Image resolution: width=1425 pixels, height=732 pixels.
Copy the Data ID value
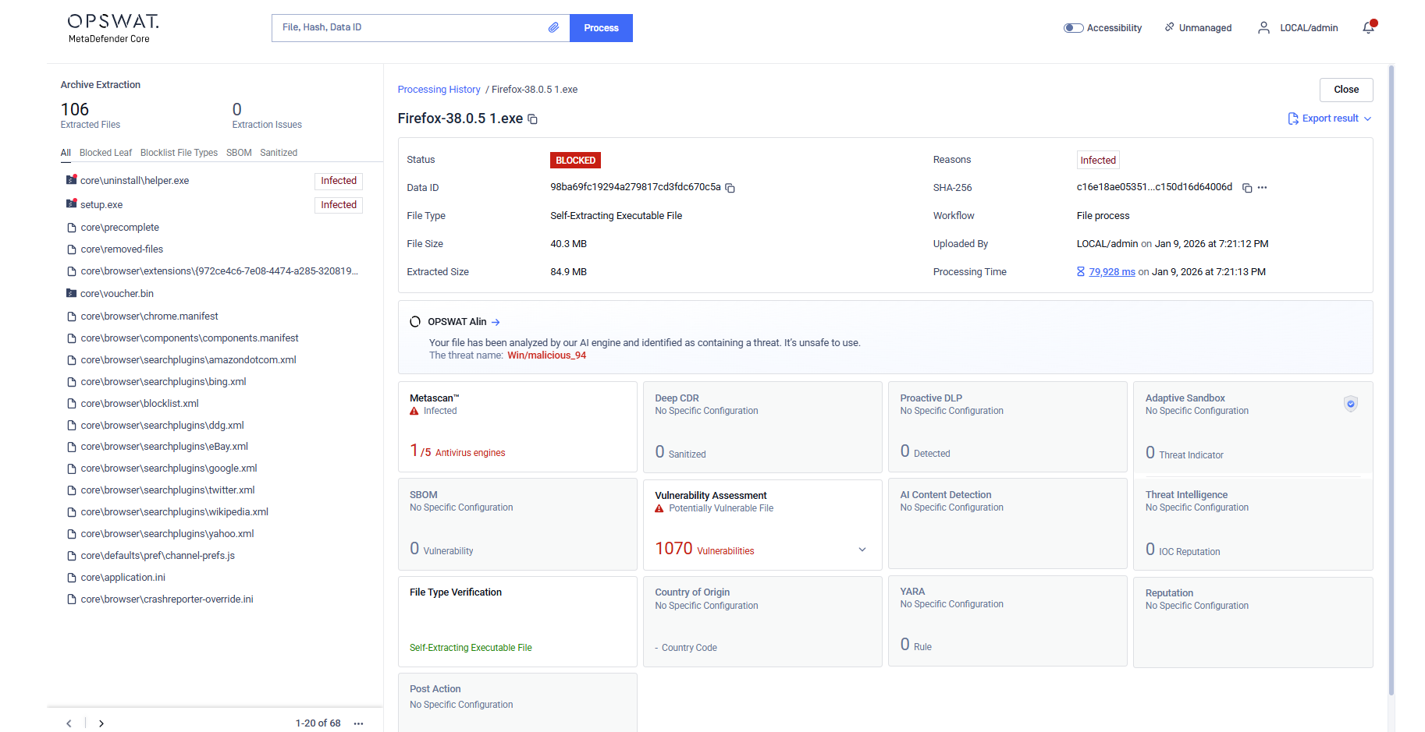(730, 188)
